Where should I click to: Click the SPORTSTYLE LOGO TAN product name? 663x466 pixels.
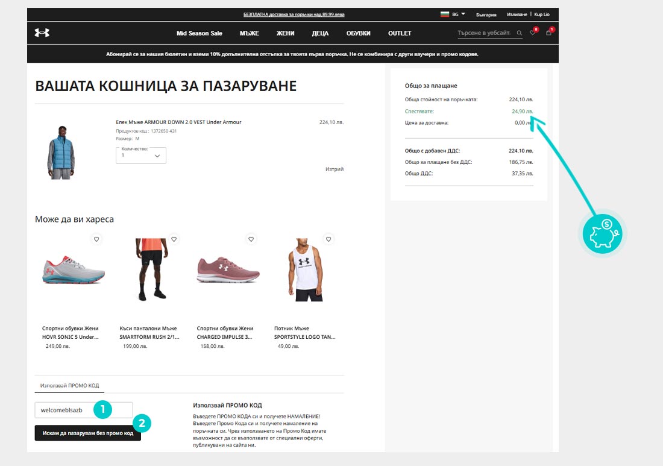click(304, 333)
